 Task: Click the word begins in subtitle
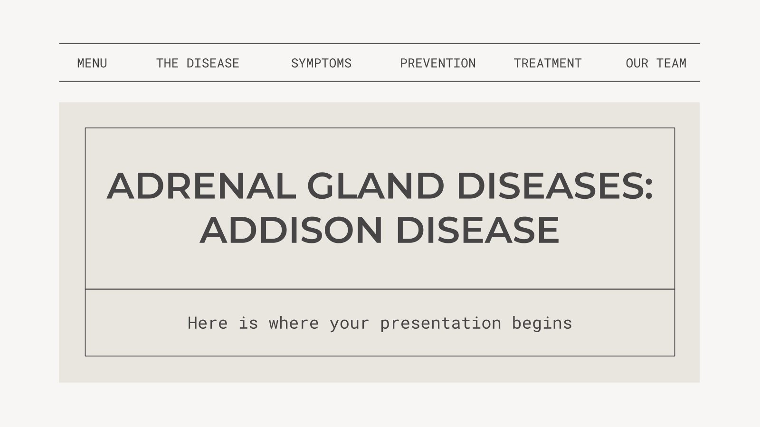542,324
